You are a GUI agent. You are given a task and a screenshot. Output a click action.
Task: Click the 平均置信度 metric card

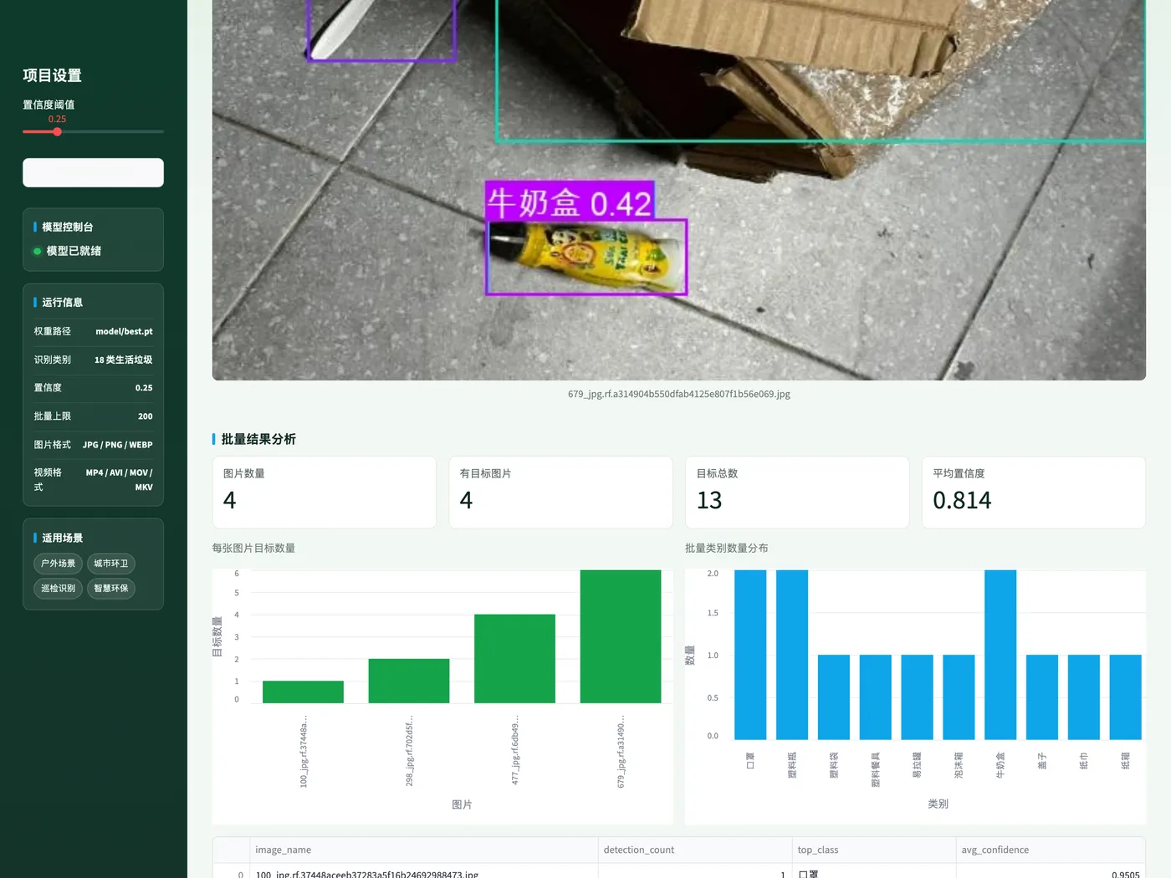pos(1033,492)
